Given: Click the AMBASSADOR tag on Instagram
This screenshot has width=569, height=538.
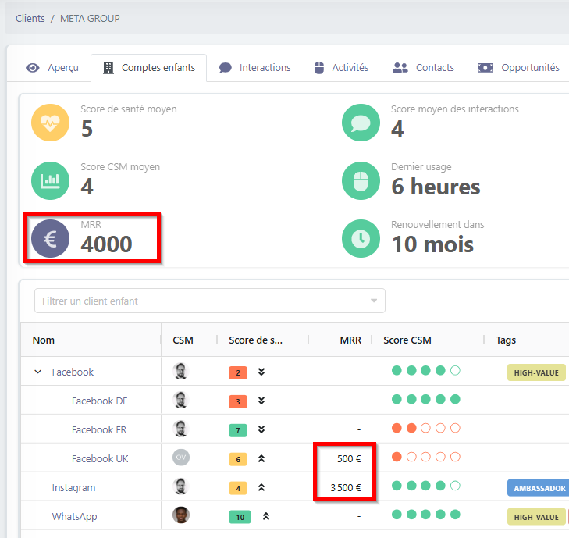Looking at the screenshot, I should coord(539,488).
